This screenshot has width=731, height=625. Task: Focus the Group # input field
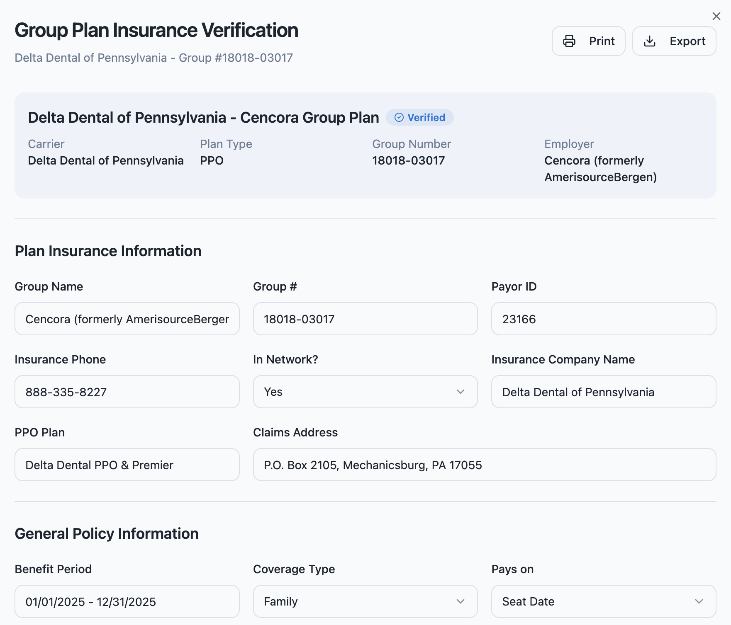pyautogui.click(x=365, y=319)
